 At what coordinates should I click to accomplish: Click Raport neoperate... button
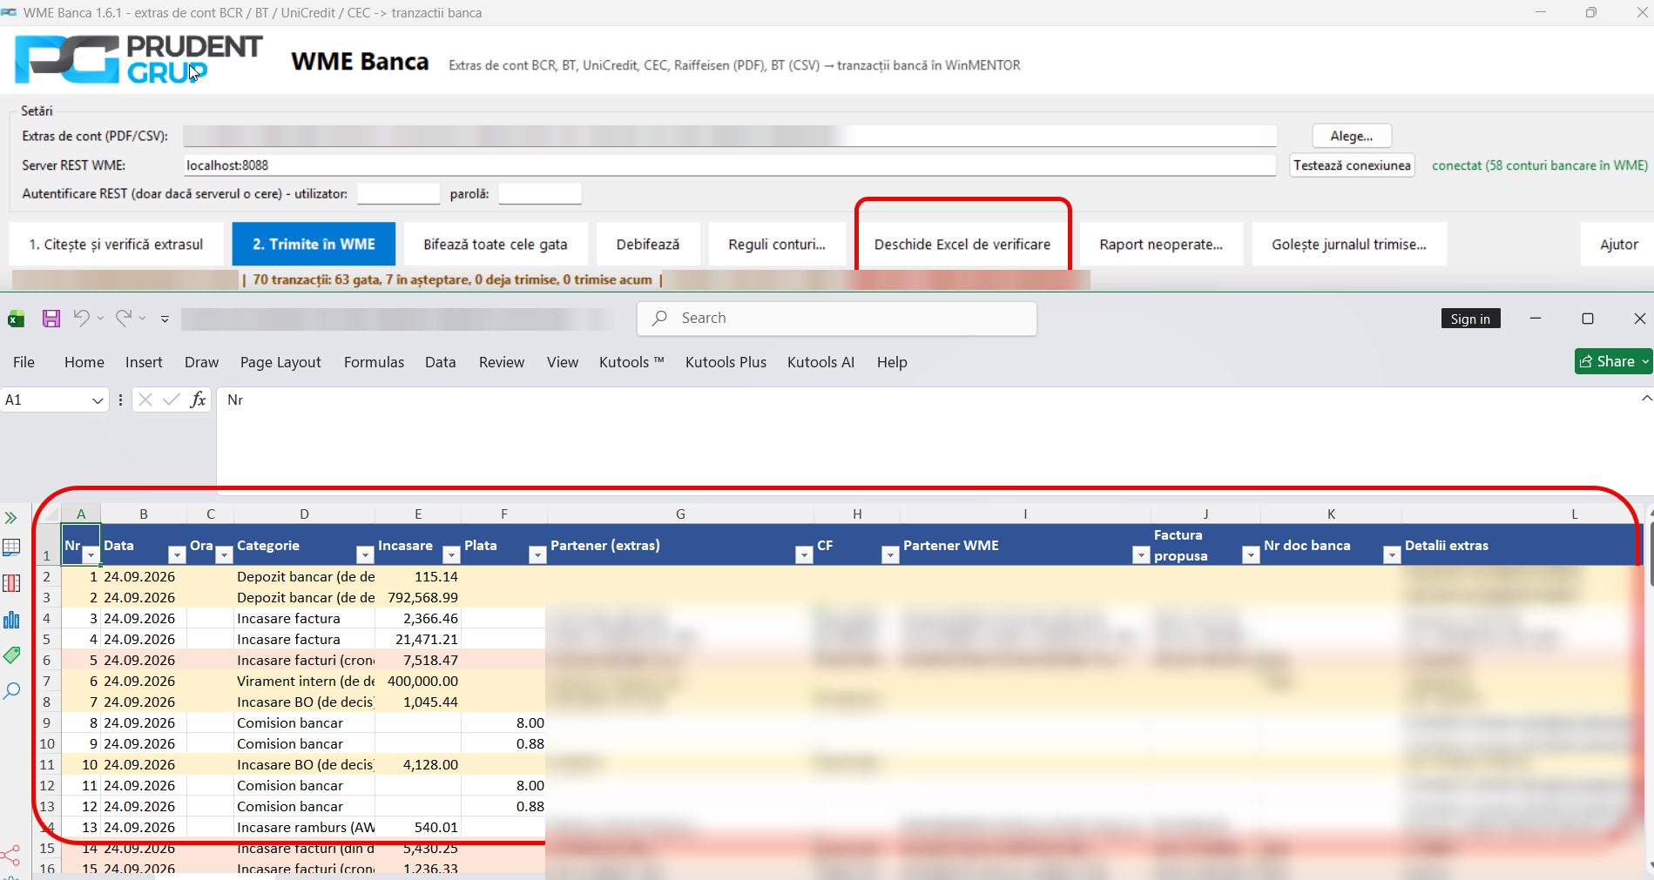[x=1161, y=245]
